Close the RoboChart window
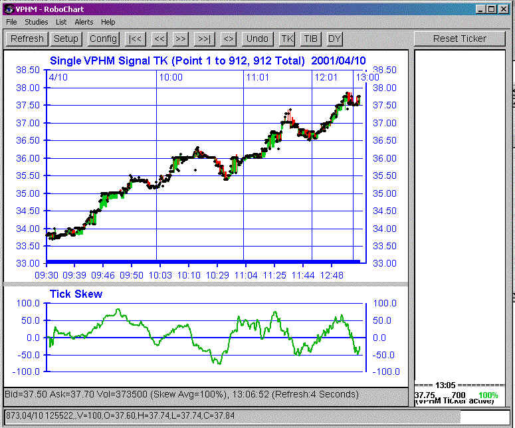The height and width of the screenshot is (428, 515). click(x=504, y=9)
